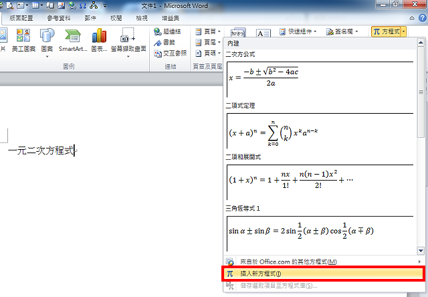428x297 pixels.
Task: Open the 簽名欄 signature line dropdown
Action: 342,31
